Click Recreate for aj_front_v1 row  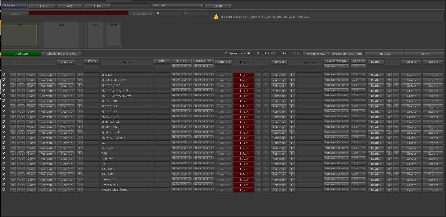coord(47,106)
